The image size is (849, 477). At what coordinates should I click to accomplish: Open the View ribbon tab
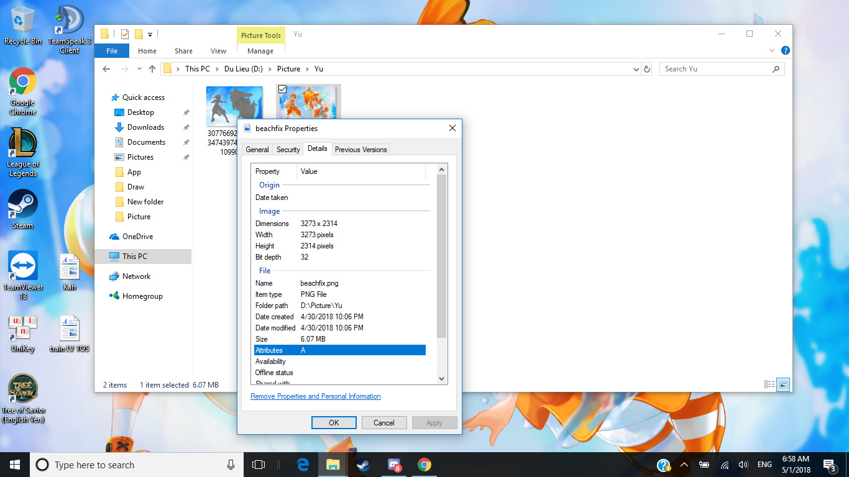pos(218,51)
